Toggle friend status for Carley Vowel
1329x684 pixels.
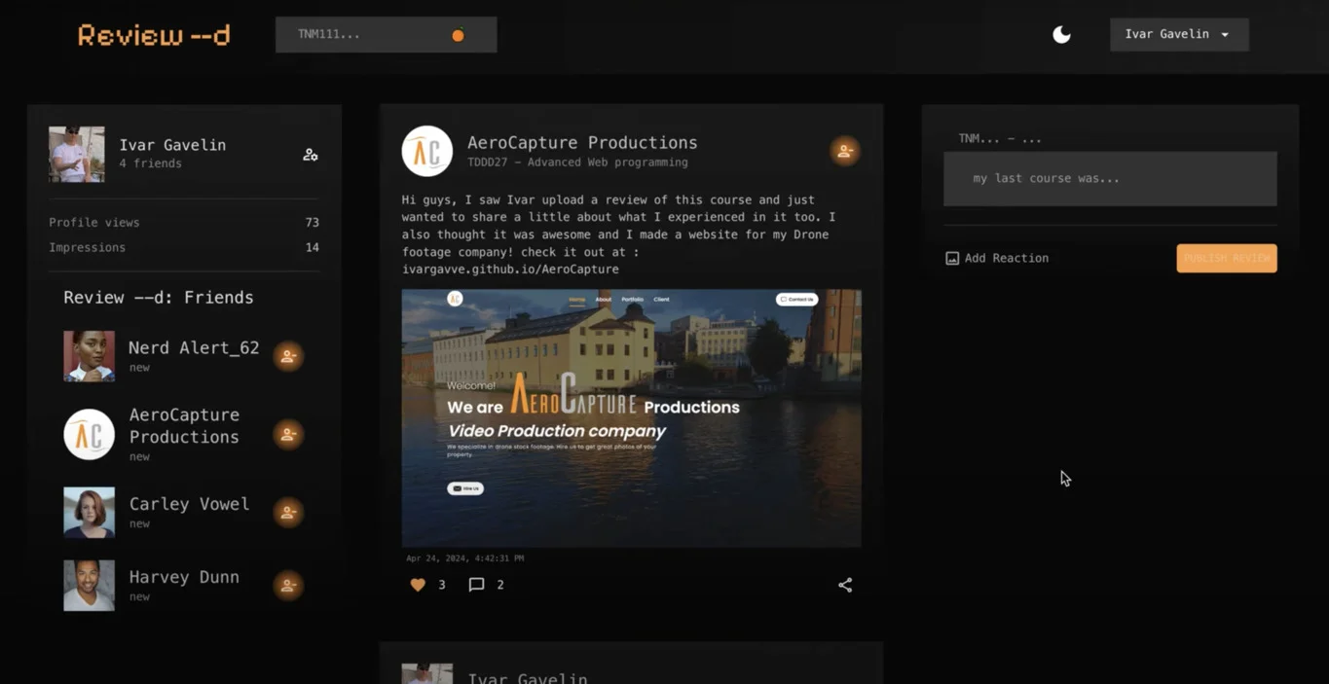pyautogui.click(x=288, y=512)
